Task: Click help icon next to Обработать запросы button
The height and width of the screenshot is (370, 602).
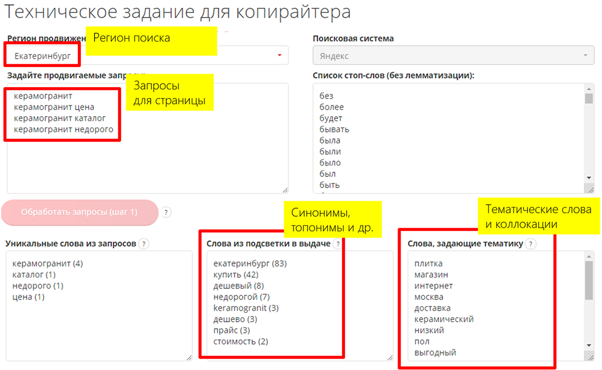Action: [x=166, y=212]
